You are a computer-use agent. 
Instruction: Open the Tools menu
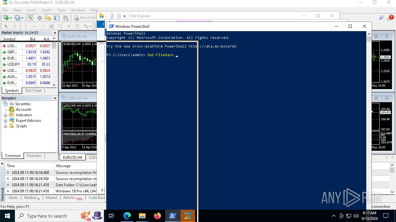61,10
